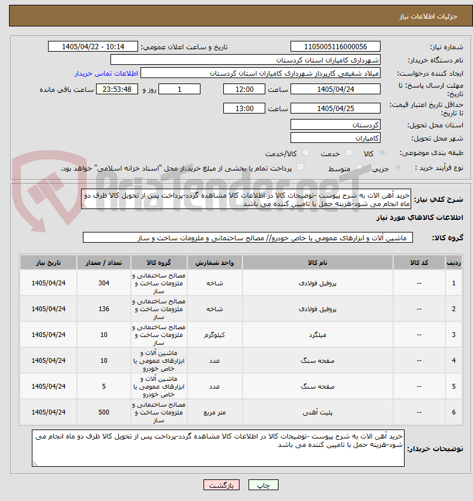Click the price validity date 1405/04/25 field

pos(336,108)
